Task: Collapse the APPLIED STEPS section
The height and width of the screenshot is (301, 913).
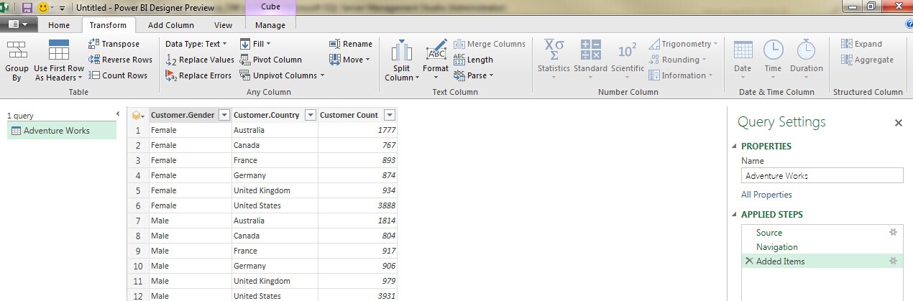Action: coord(735,215)
